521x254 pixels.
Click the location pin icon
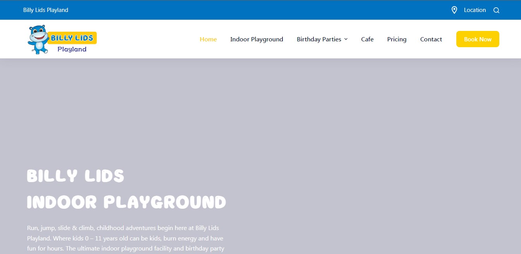click(454, 10)
